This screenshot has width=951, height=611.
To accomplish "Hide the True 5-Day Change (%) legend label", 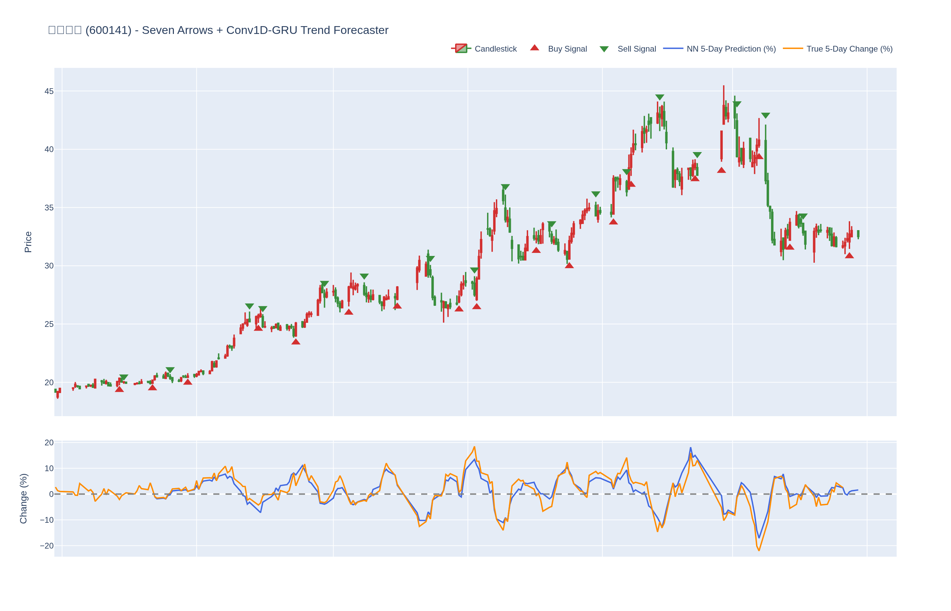I will pyautogui.click(x=849, y=49).
